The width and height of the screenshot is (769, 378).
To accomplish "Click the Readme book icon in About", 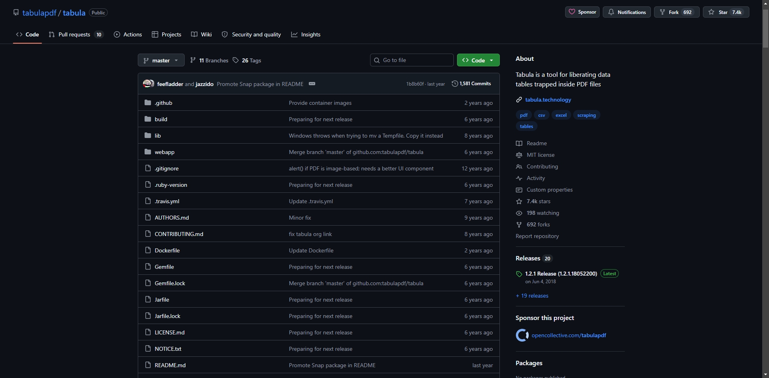I will 519,143.
